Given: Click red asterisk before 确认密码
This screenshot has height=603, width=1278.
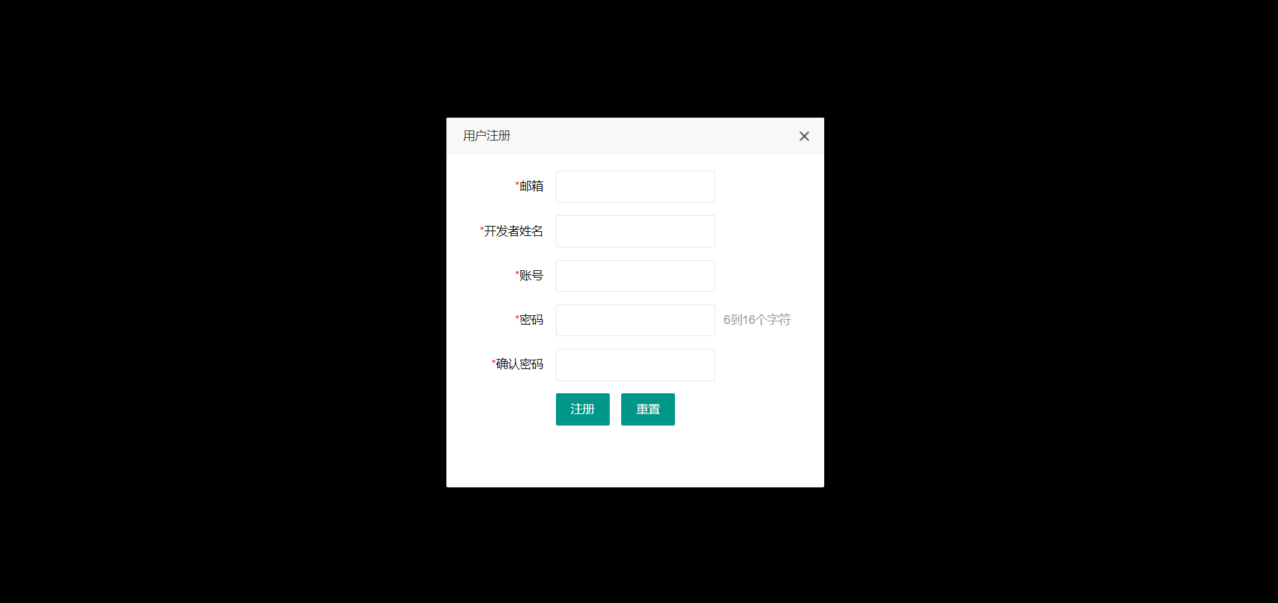Looking at the screenshot, I should 494,362.
